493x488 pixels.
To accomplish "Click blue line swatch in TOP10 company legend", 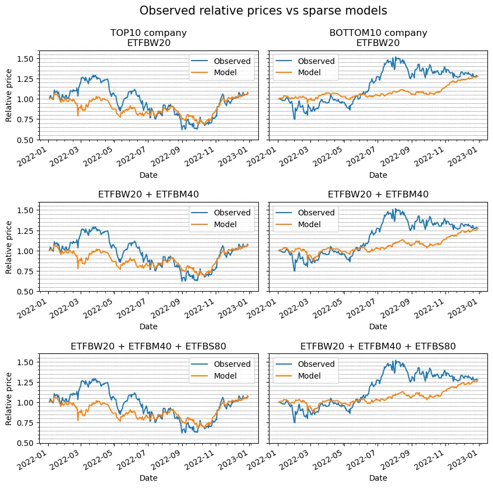I will (x=199, y=61).
